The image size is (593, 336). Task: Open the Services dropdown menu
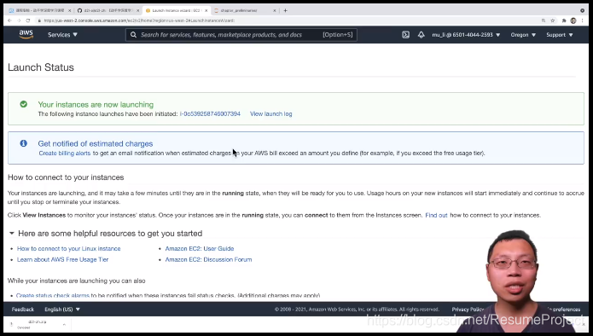point(63,35)
